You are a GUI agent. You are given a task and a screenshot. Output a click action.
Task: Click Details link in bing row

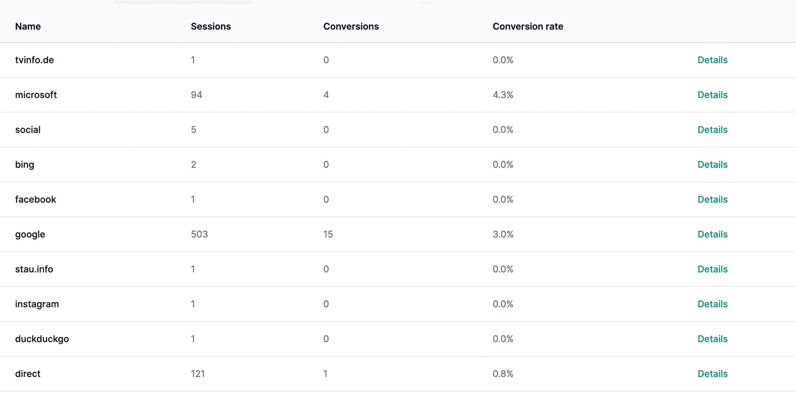tap(712, 165)
